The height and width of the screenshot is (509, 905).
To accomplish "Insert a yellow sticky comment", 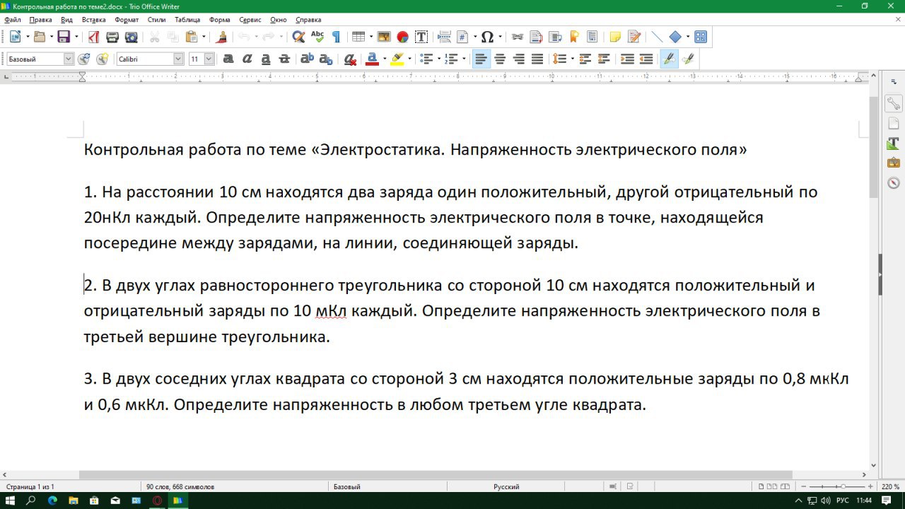I will pos(615,37).
